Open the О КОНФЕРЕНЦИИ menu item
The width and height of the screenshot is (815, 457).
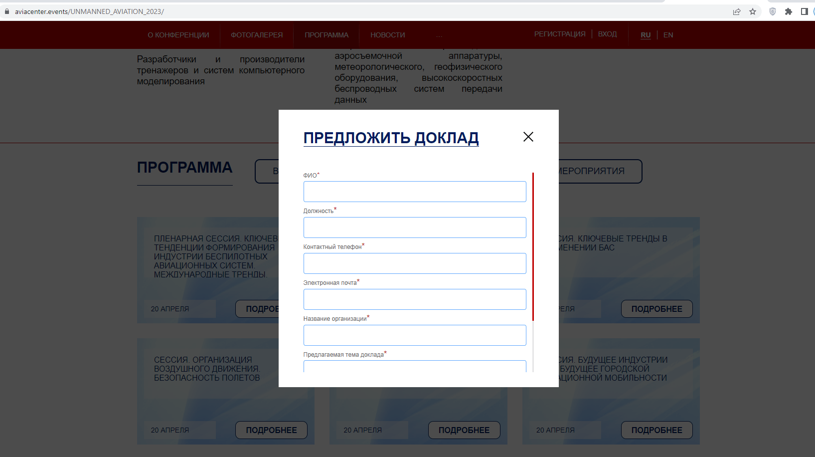[178, 35]
